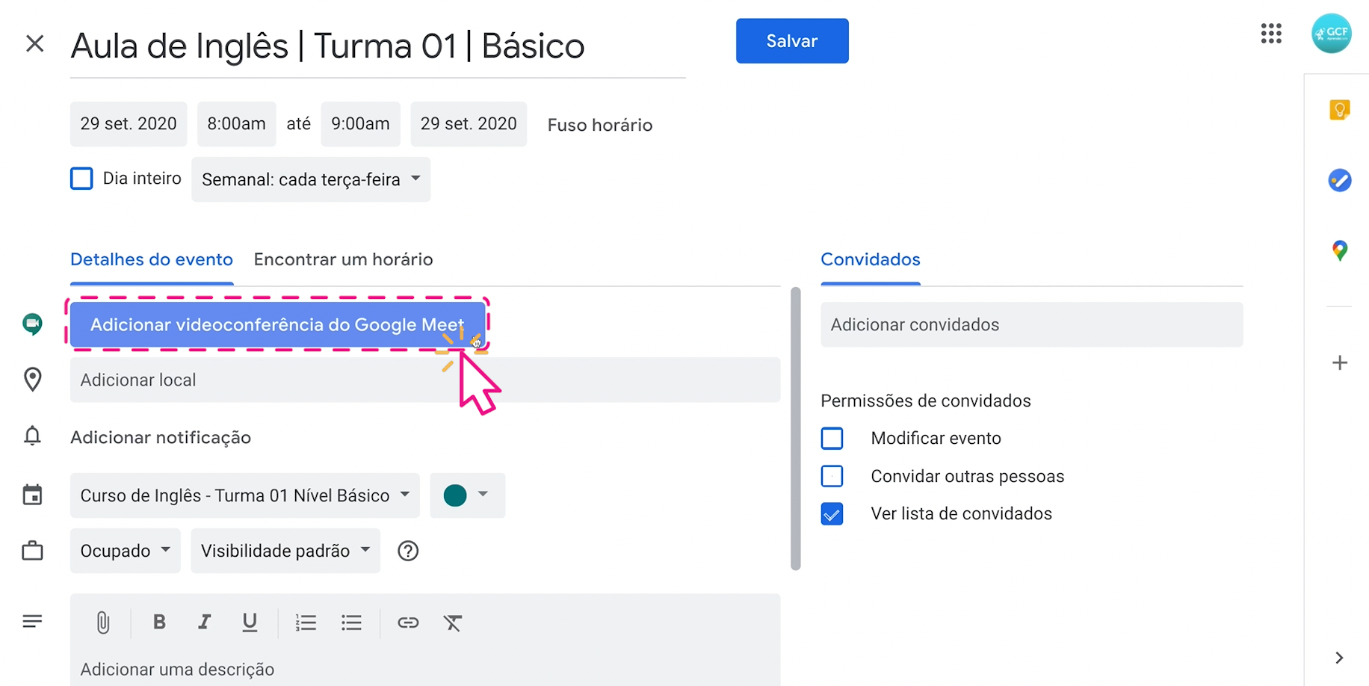Open the Ocupado availability dropdown
The height and width of the screenshot is (686, 1369).
[125, 551]
